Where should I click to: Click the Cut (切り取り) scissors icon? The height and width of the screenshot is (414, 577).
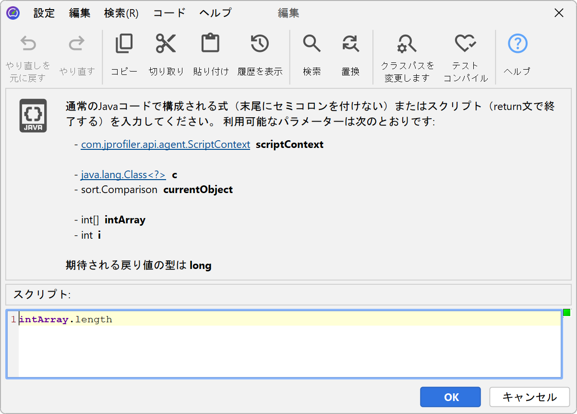166,44
